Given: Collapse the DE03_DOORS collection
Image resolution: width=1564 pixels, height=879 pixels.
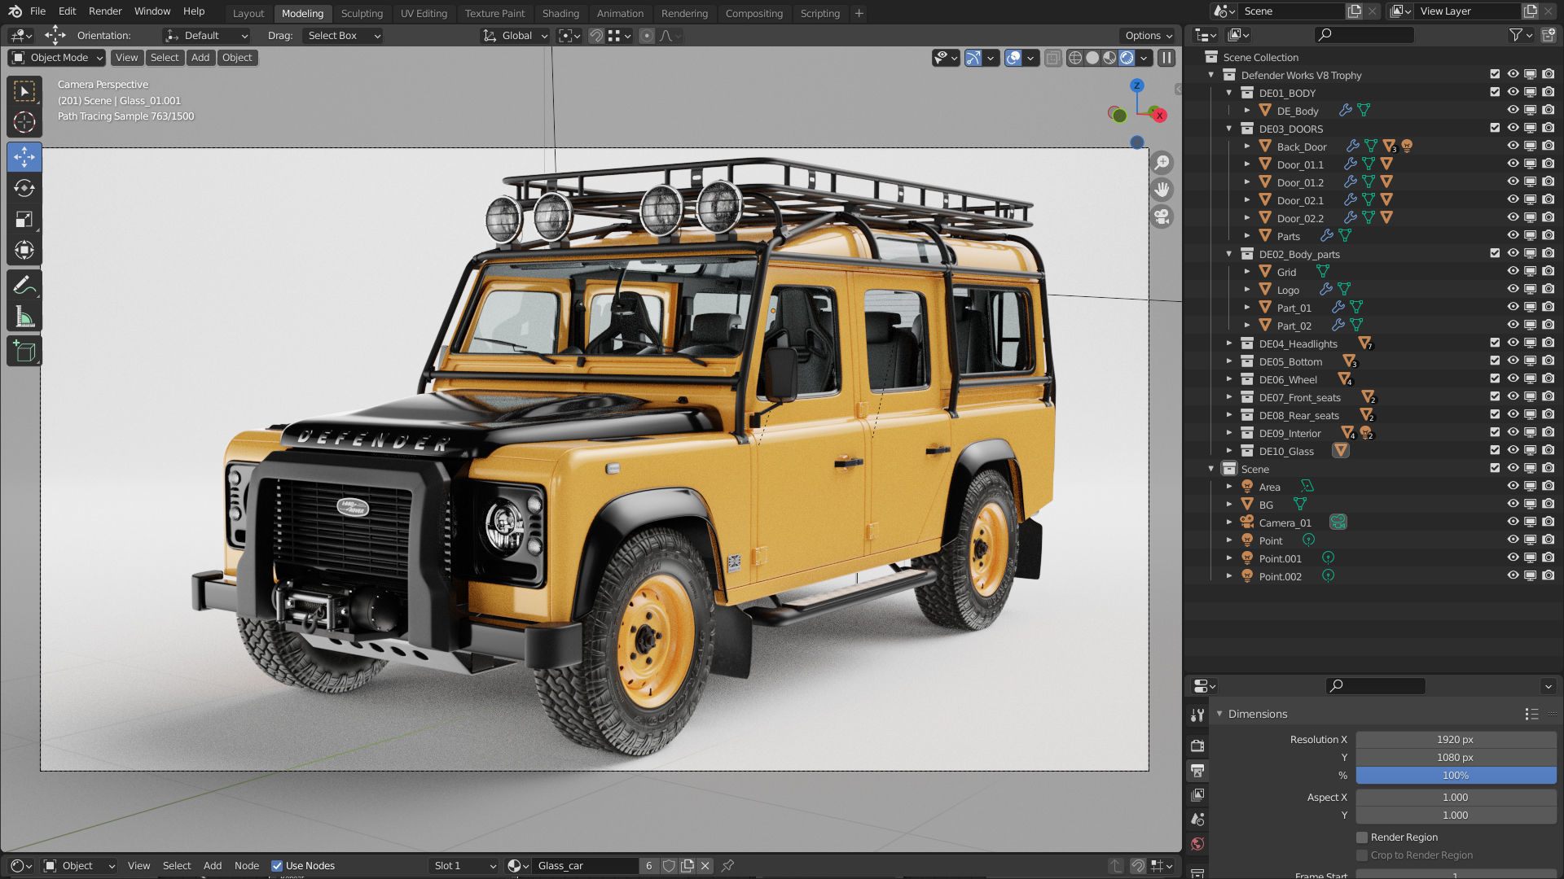Looking at the screenshot, I should tap(1229, 129).
